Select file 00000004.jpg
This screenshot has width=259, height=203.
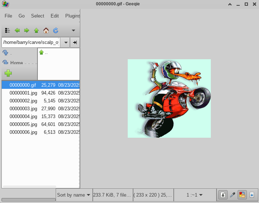(x=41, y=116)
